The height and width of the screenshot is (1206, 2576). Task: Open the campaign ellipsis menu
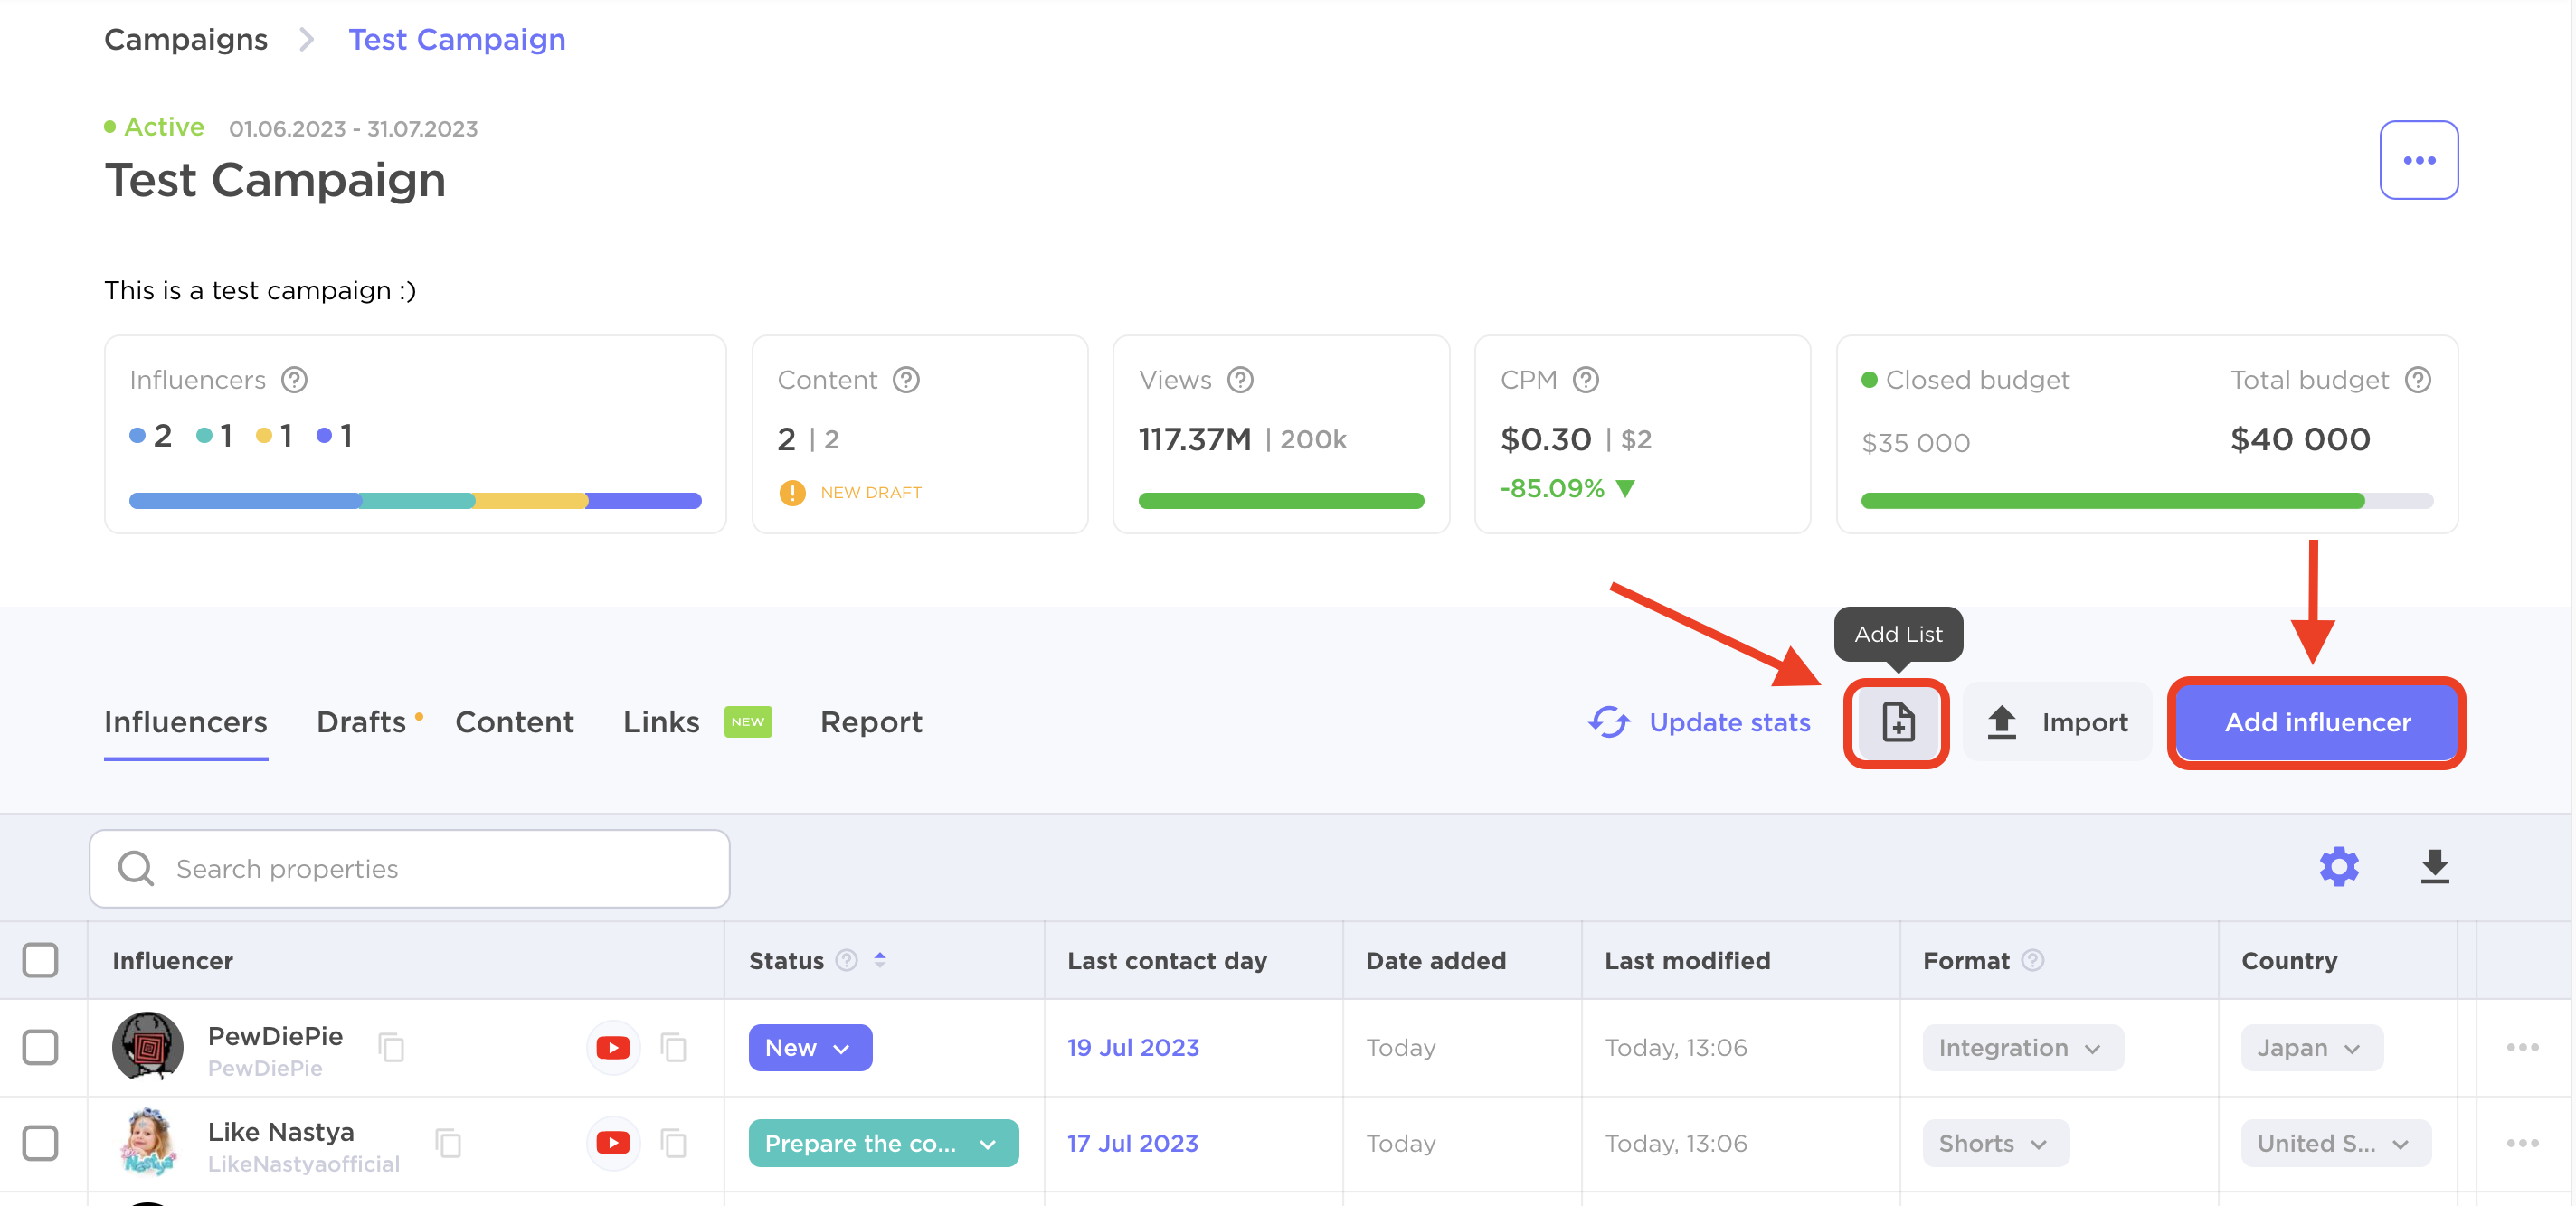[2419, 159]
